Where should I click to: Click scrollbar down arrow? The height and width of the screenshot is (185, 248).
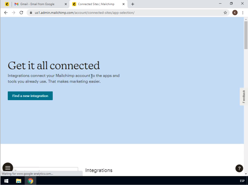point(246,174)
